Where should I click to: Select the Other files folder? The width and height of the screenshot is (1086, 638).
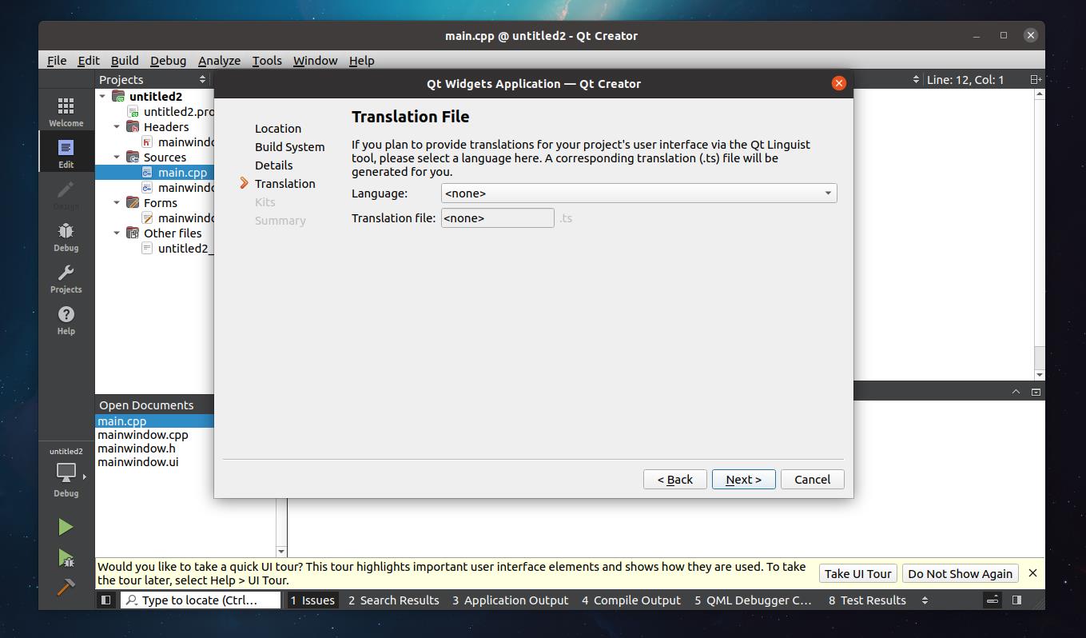[173, 233]
